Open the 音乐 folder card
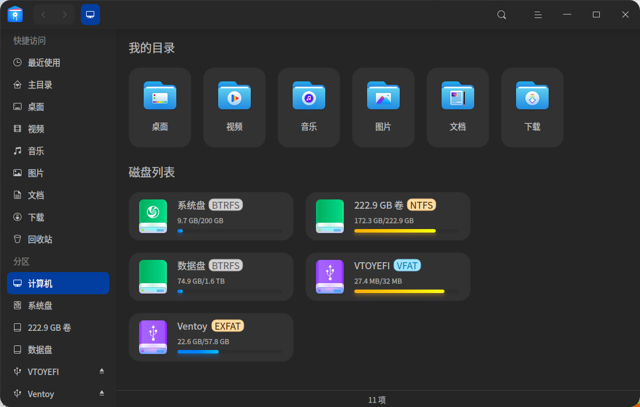This screenshot has width=640, height=407. point(308,107)
